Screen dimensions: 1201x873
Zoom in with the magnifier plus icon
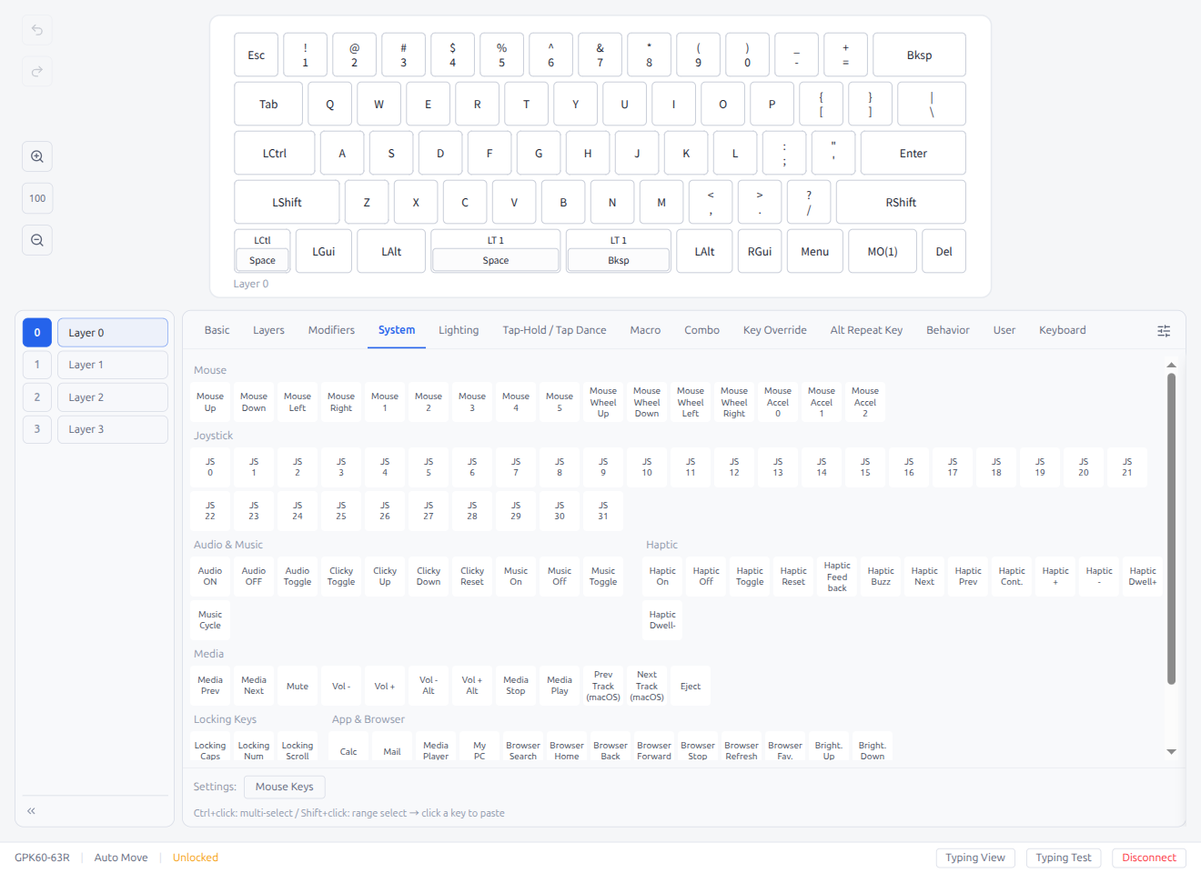pos(36,156)
